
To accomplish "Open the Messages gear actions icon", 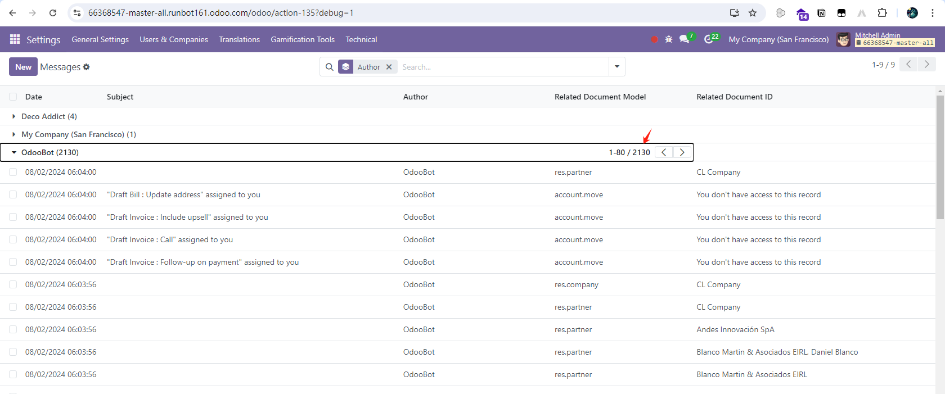I will [86, 67].
